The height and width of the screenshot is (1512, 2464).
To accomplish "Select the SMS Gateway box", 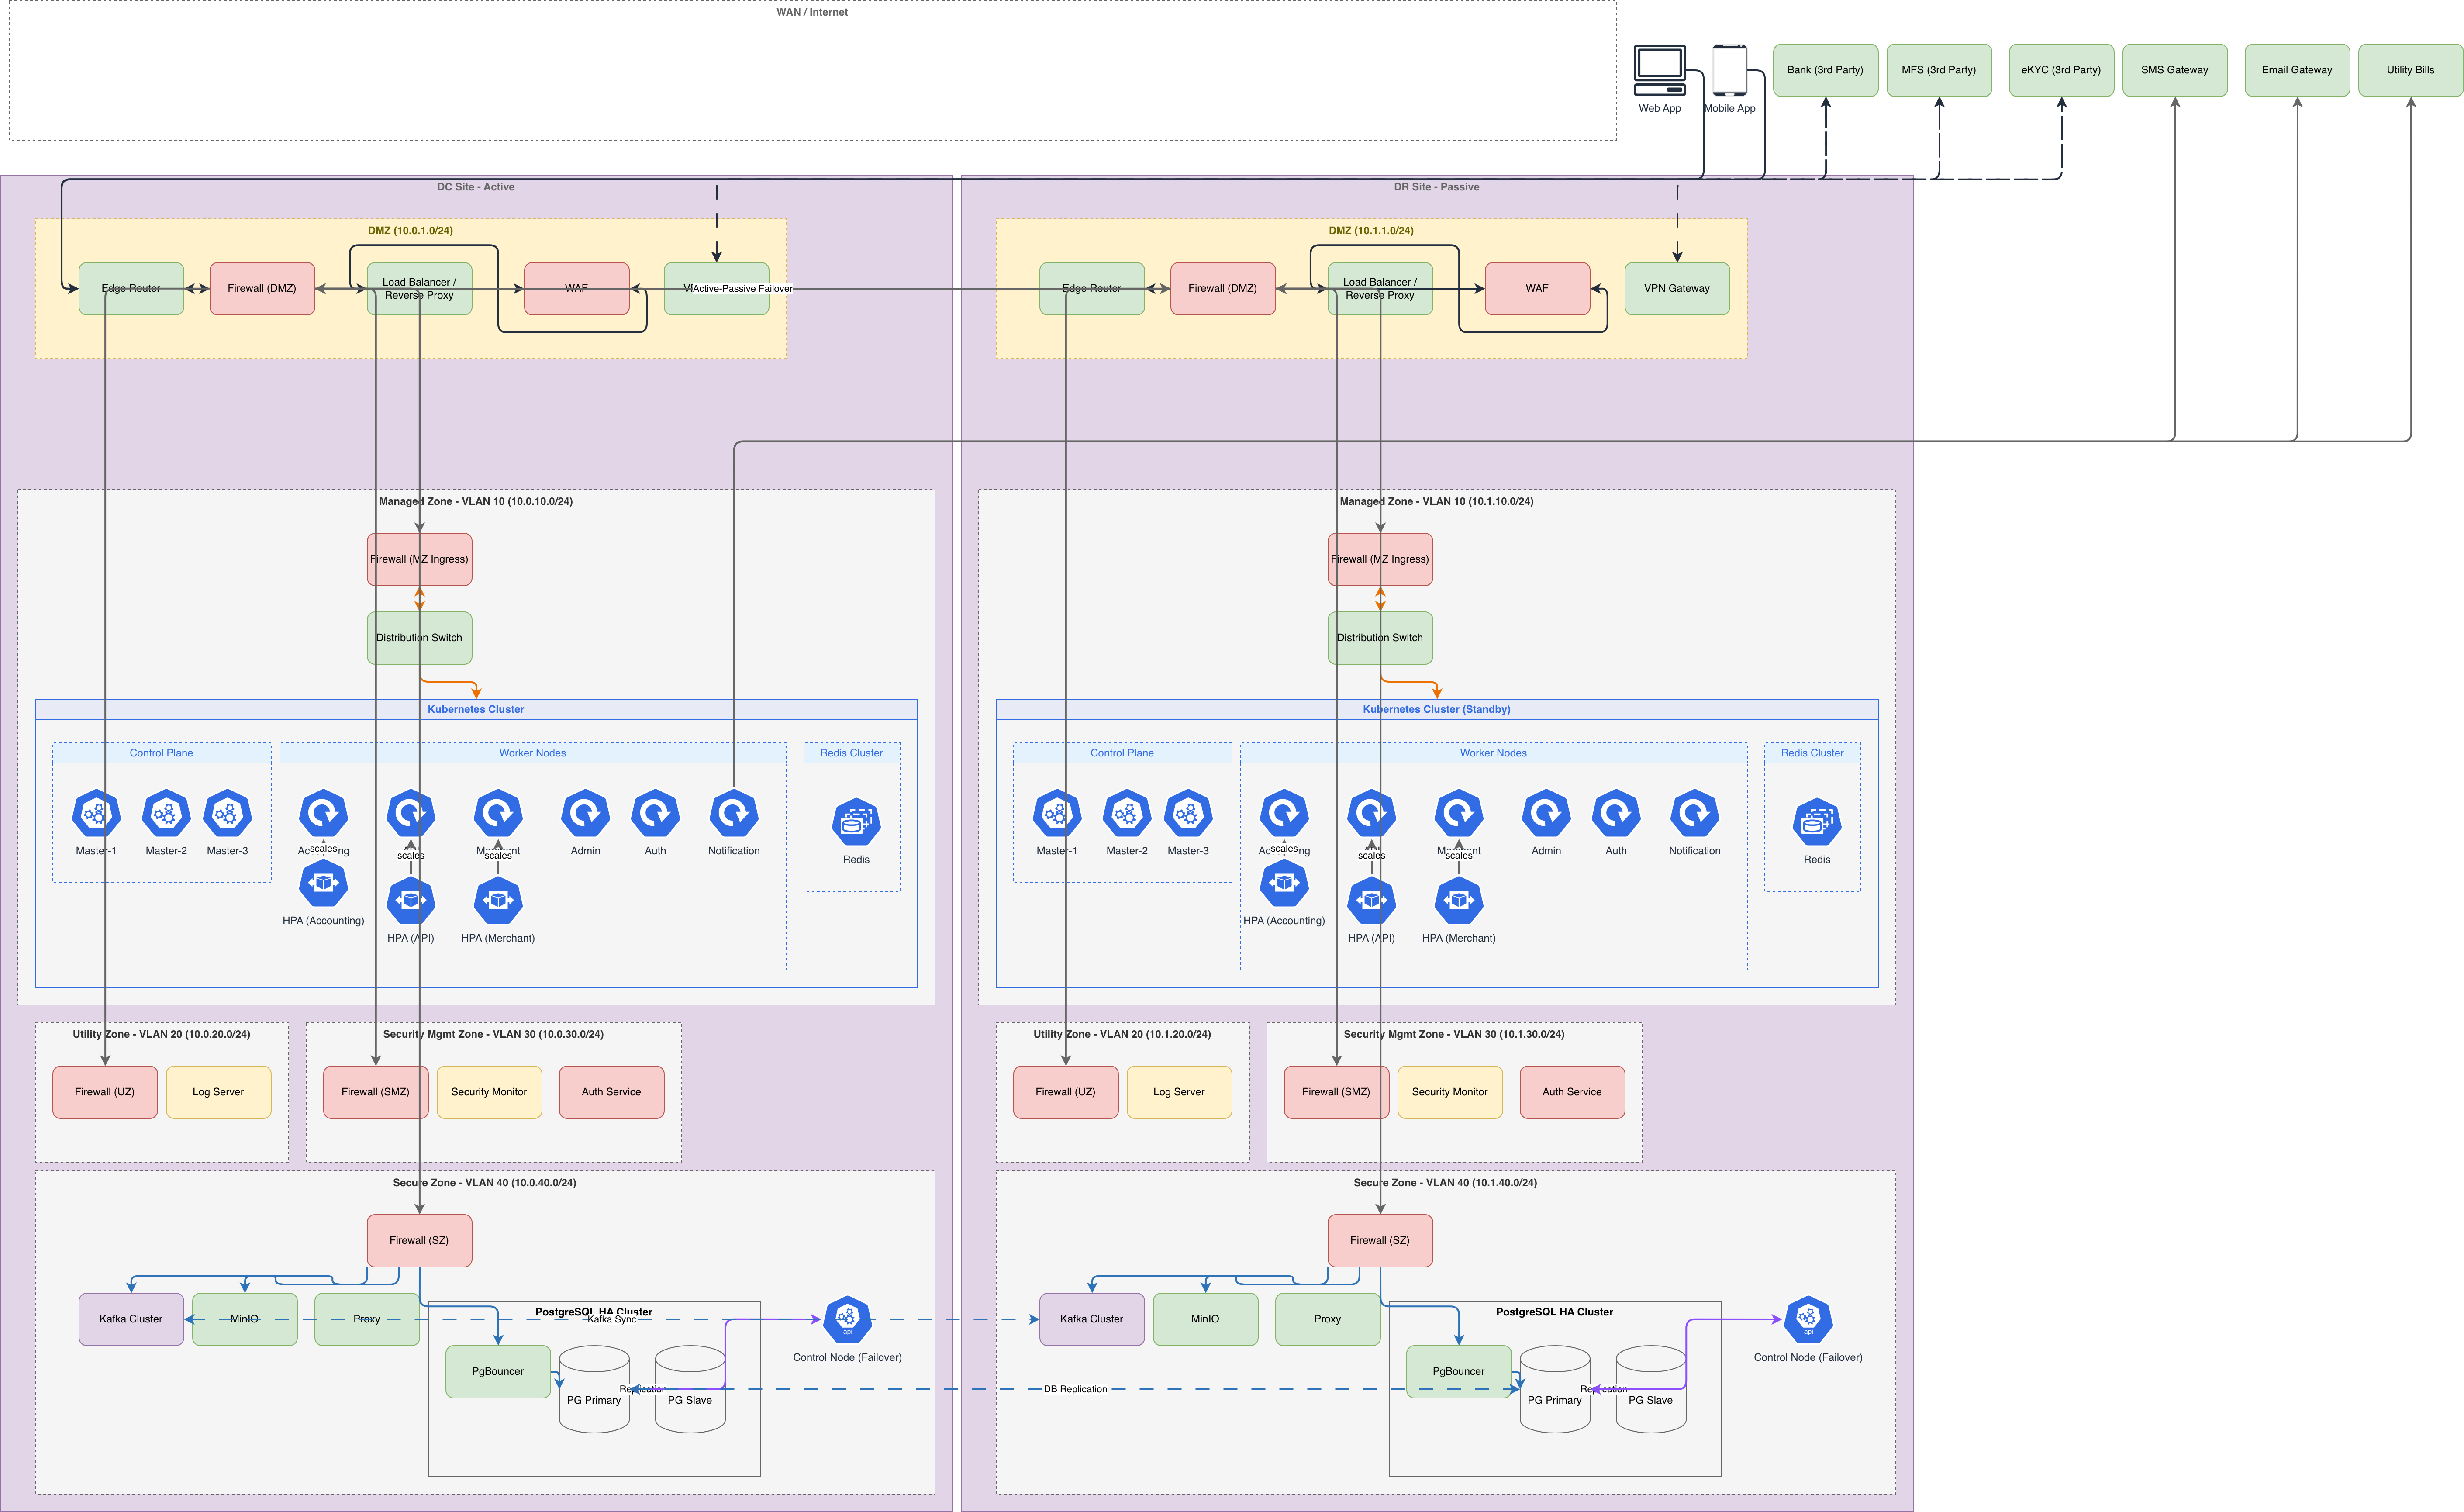I will coord(2175,70).
